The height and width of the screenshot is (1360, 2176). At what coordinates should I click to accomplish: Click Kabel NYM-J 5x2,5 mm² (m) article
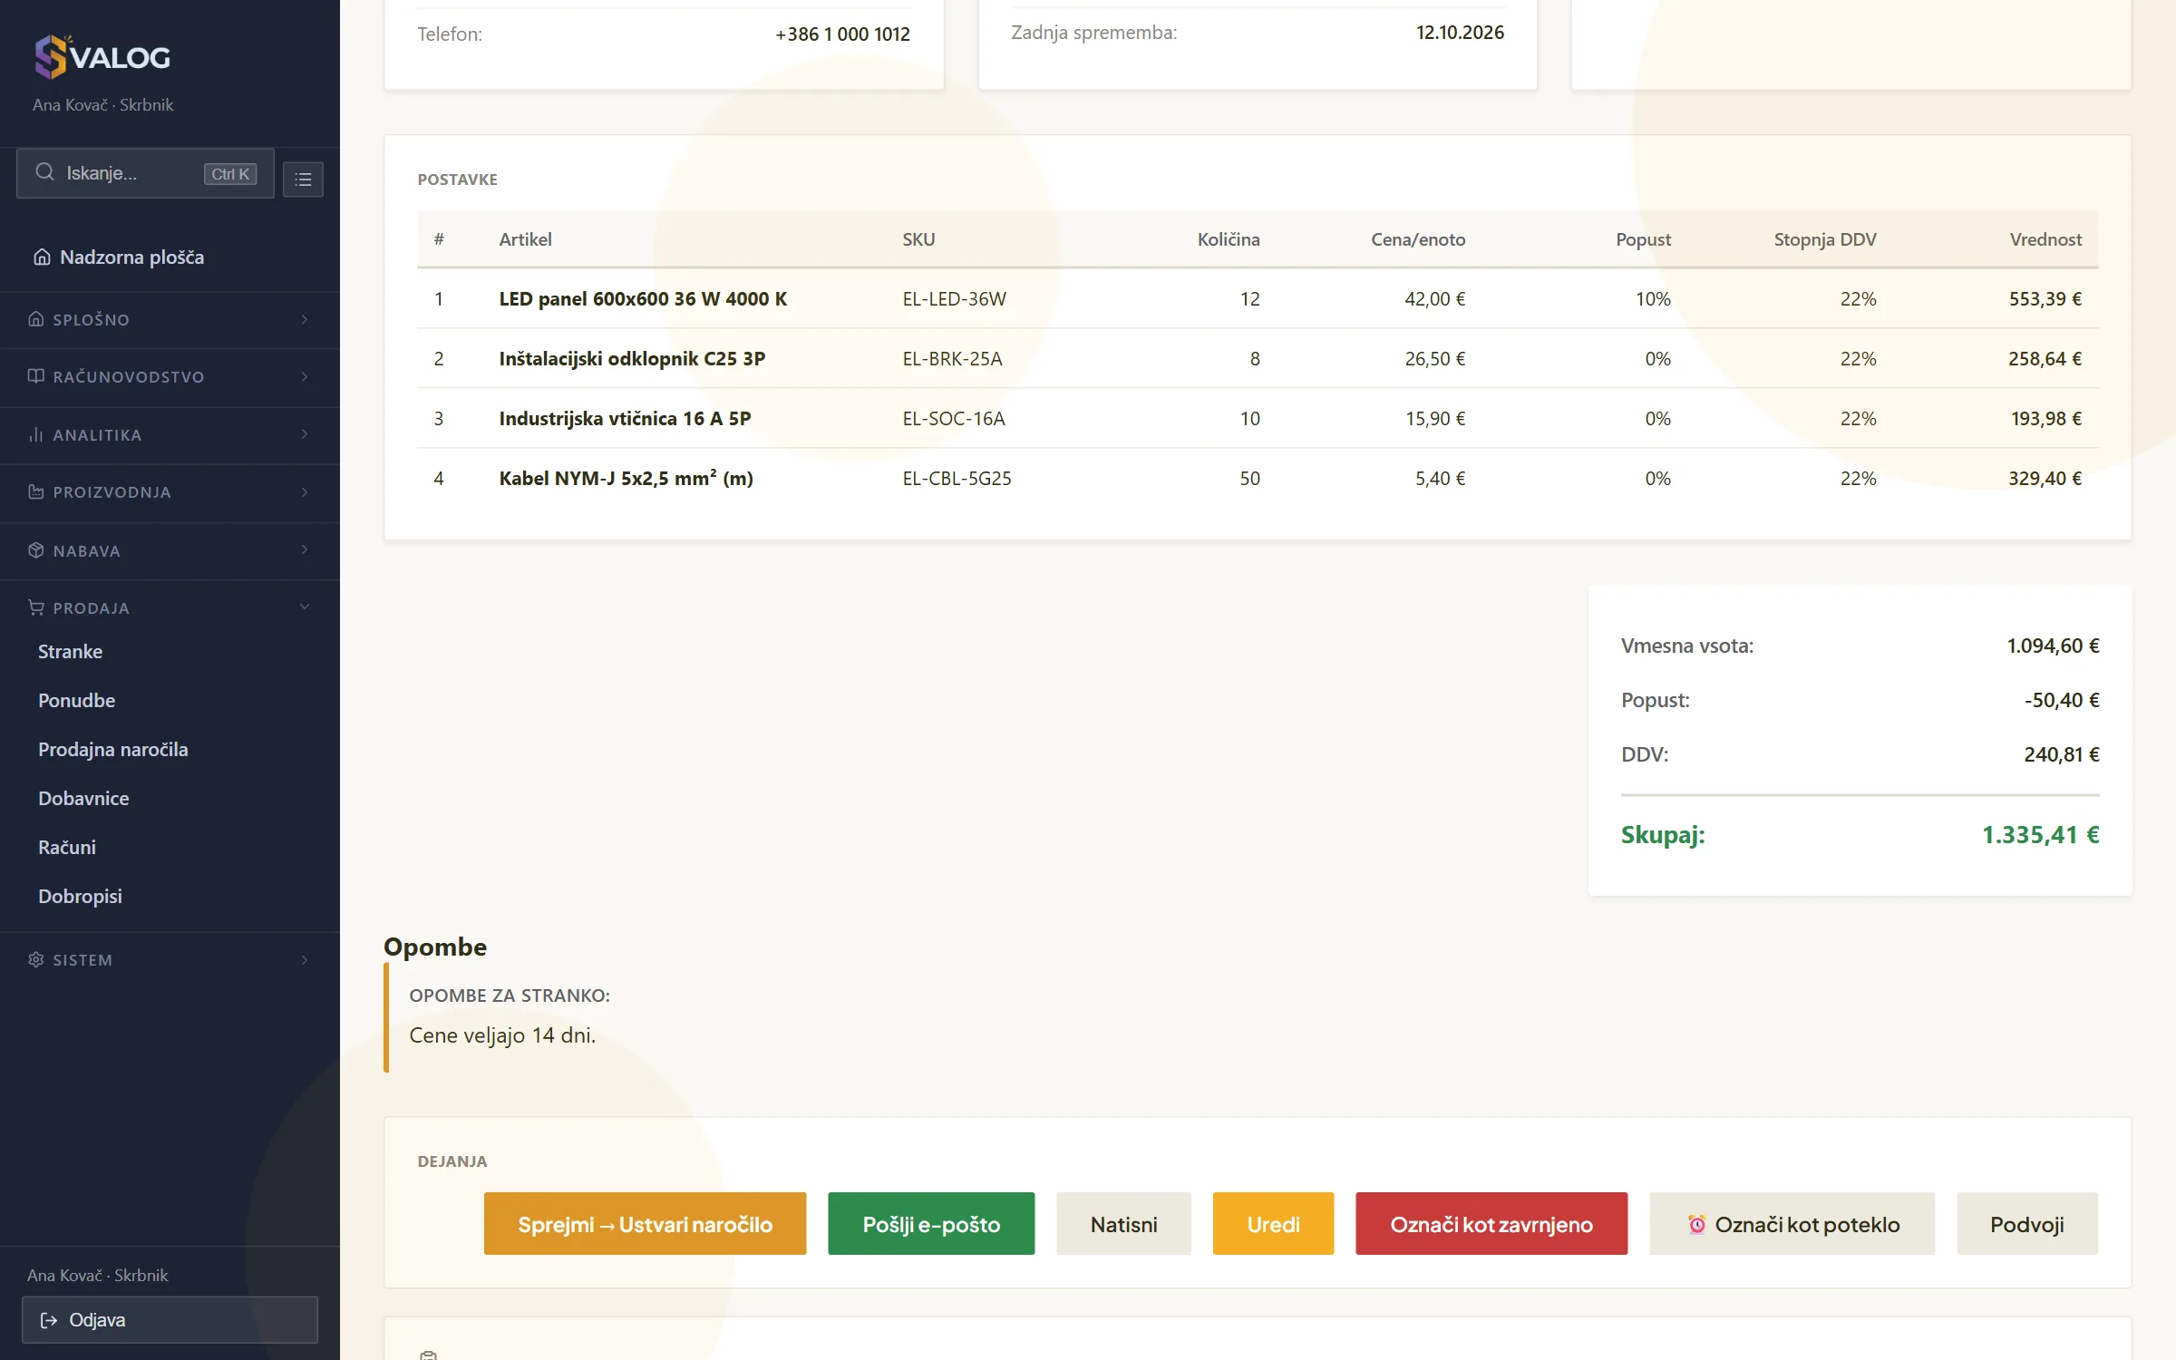click(626, 478)
